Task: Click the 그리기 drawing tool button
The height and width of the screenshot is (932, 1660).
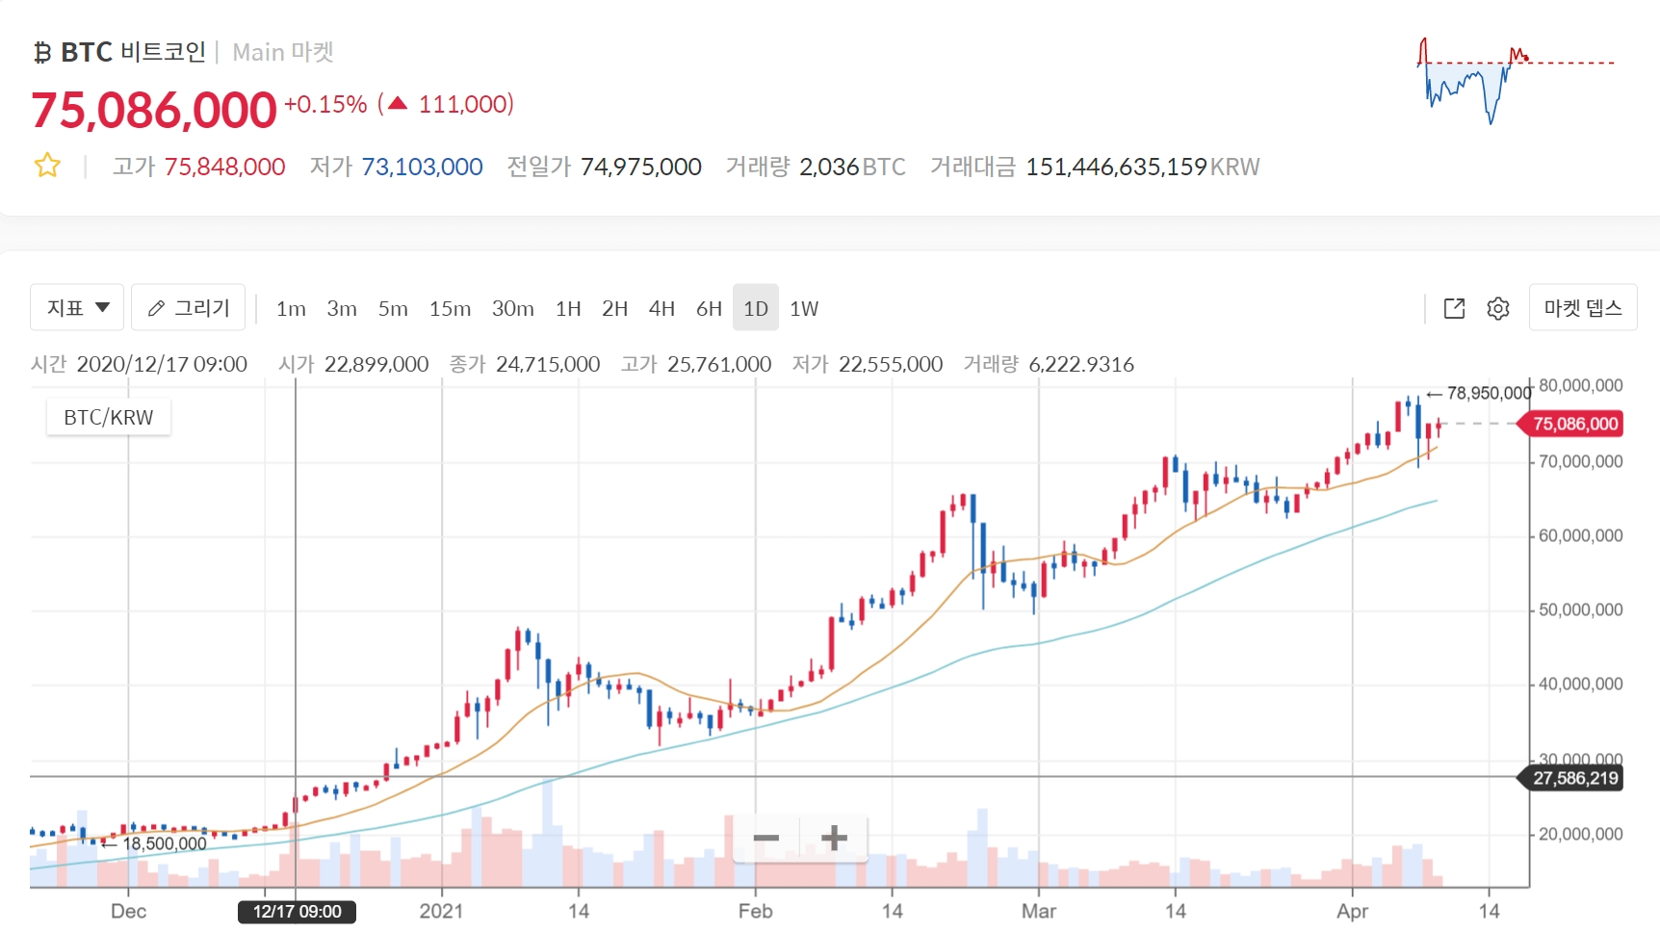Action: [188, 308]
